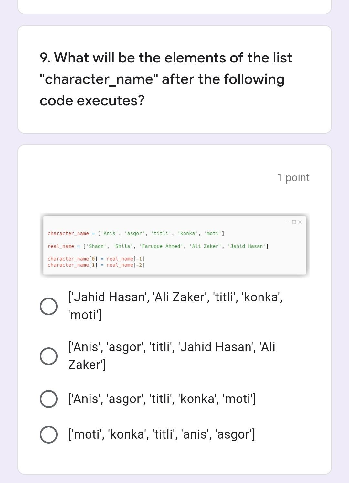Click the answer text ['Anis', 'asgor', 'titli', 'konka', 'moti']
Image resolution: width=349 pixels, height=483 pixels.
coord(162,399)
